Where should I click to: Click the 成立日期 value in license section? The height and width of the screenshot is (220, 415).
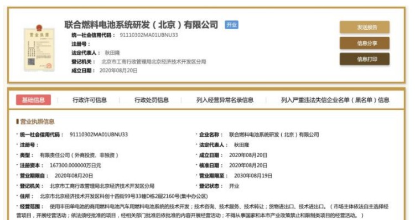(x=248, y=155)
